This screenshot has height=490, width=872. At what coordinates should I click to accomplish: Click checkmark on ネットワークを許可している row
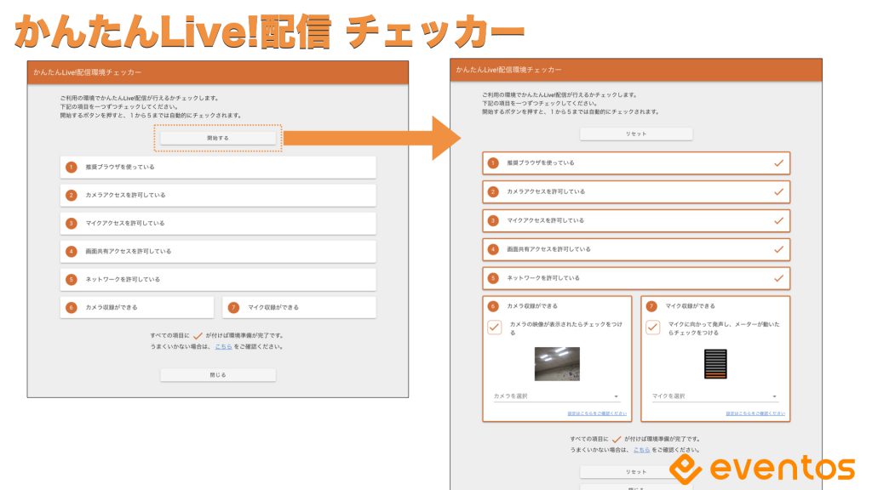(x=778, y=278)
